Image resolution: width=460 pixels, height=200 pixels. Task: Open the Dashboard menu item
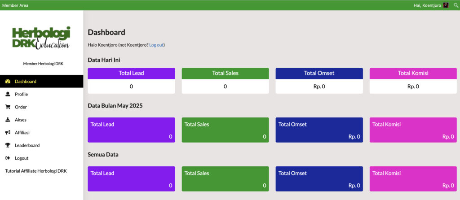(42, 82)
